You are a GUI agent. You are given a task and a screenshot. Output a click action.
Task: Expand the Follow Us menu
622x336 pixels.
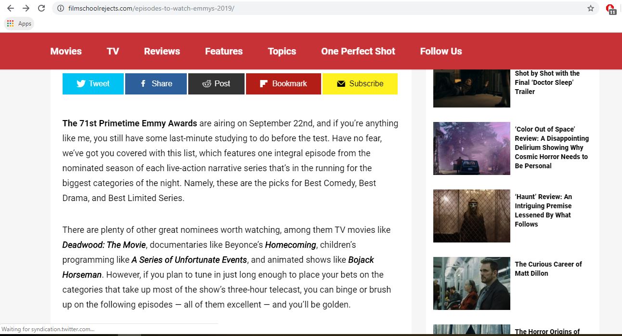click(441, 51)
